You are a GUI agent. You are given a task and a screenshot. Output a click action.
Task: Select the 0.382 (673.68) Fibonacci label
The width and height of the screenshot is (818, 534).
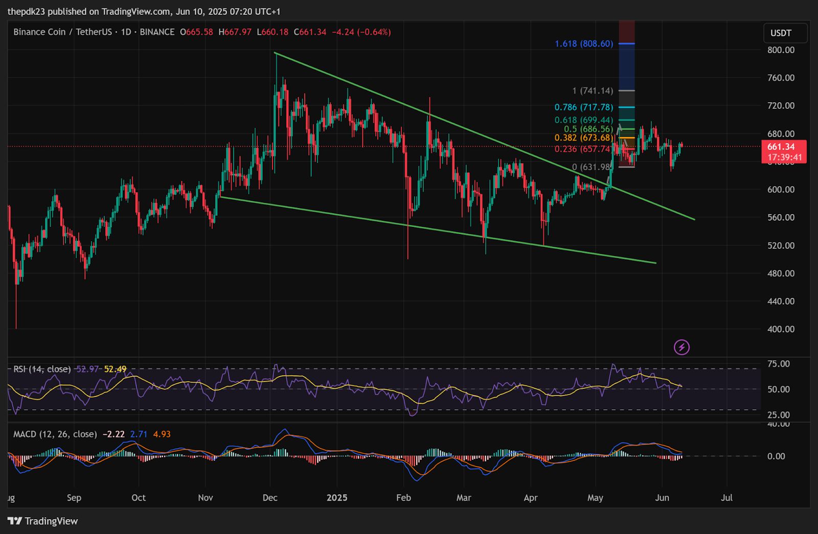pos(584,138)
